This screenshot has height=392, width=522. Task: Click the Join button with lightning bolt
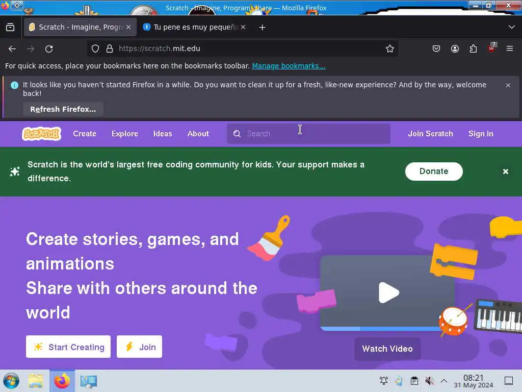140,347
